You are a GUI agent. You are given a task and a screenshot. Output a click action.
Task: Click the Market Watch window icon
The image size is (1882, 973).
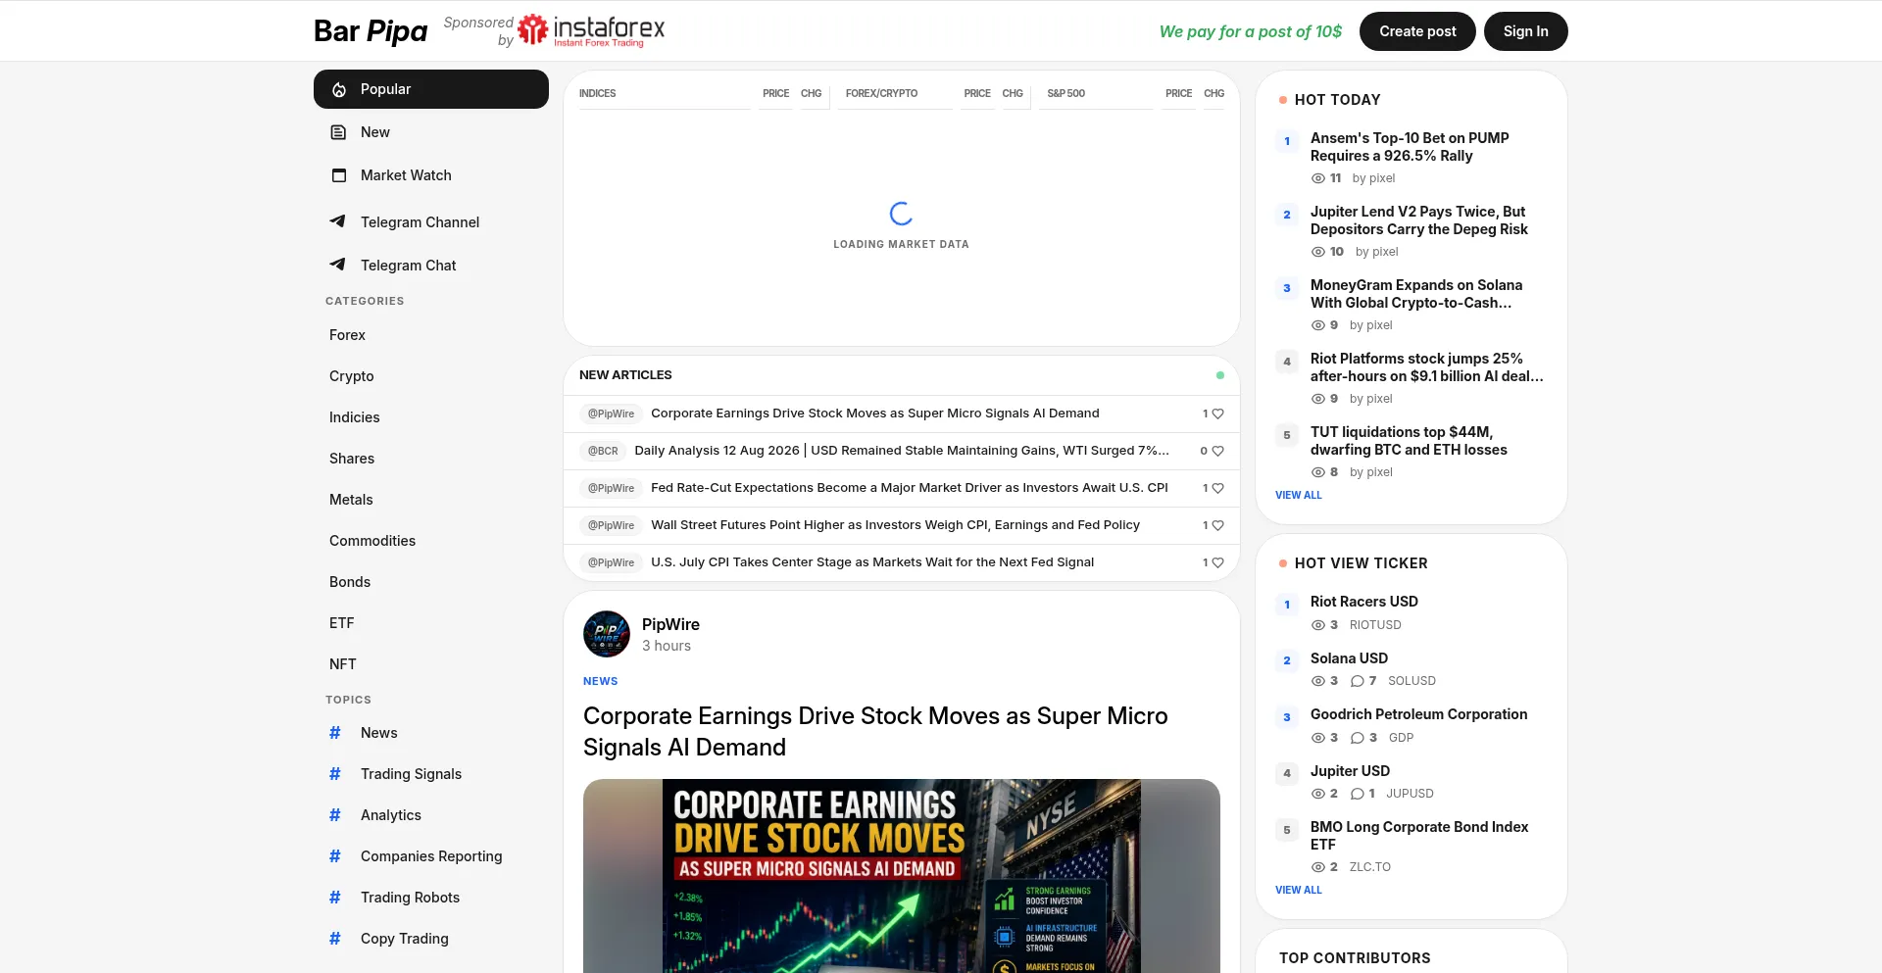click(339, 175)
